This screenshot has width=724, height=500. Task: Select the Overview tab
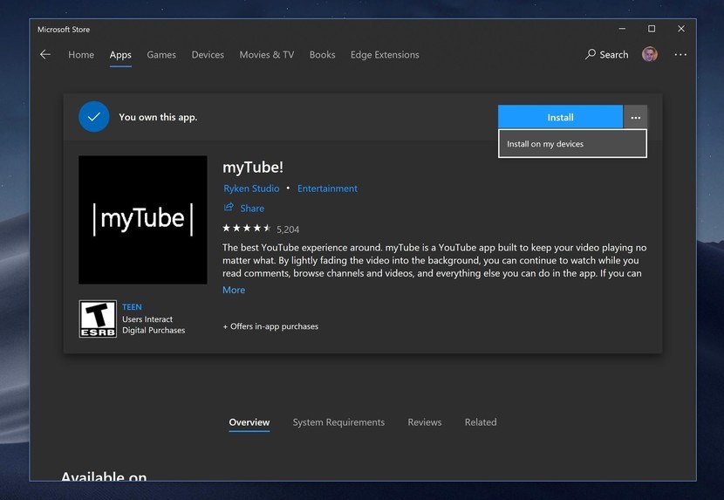[249, 422]
